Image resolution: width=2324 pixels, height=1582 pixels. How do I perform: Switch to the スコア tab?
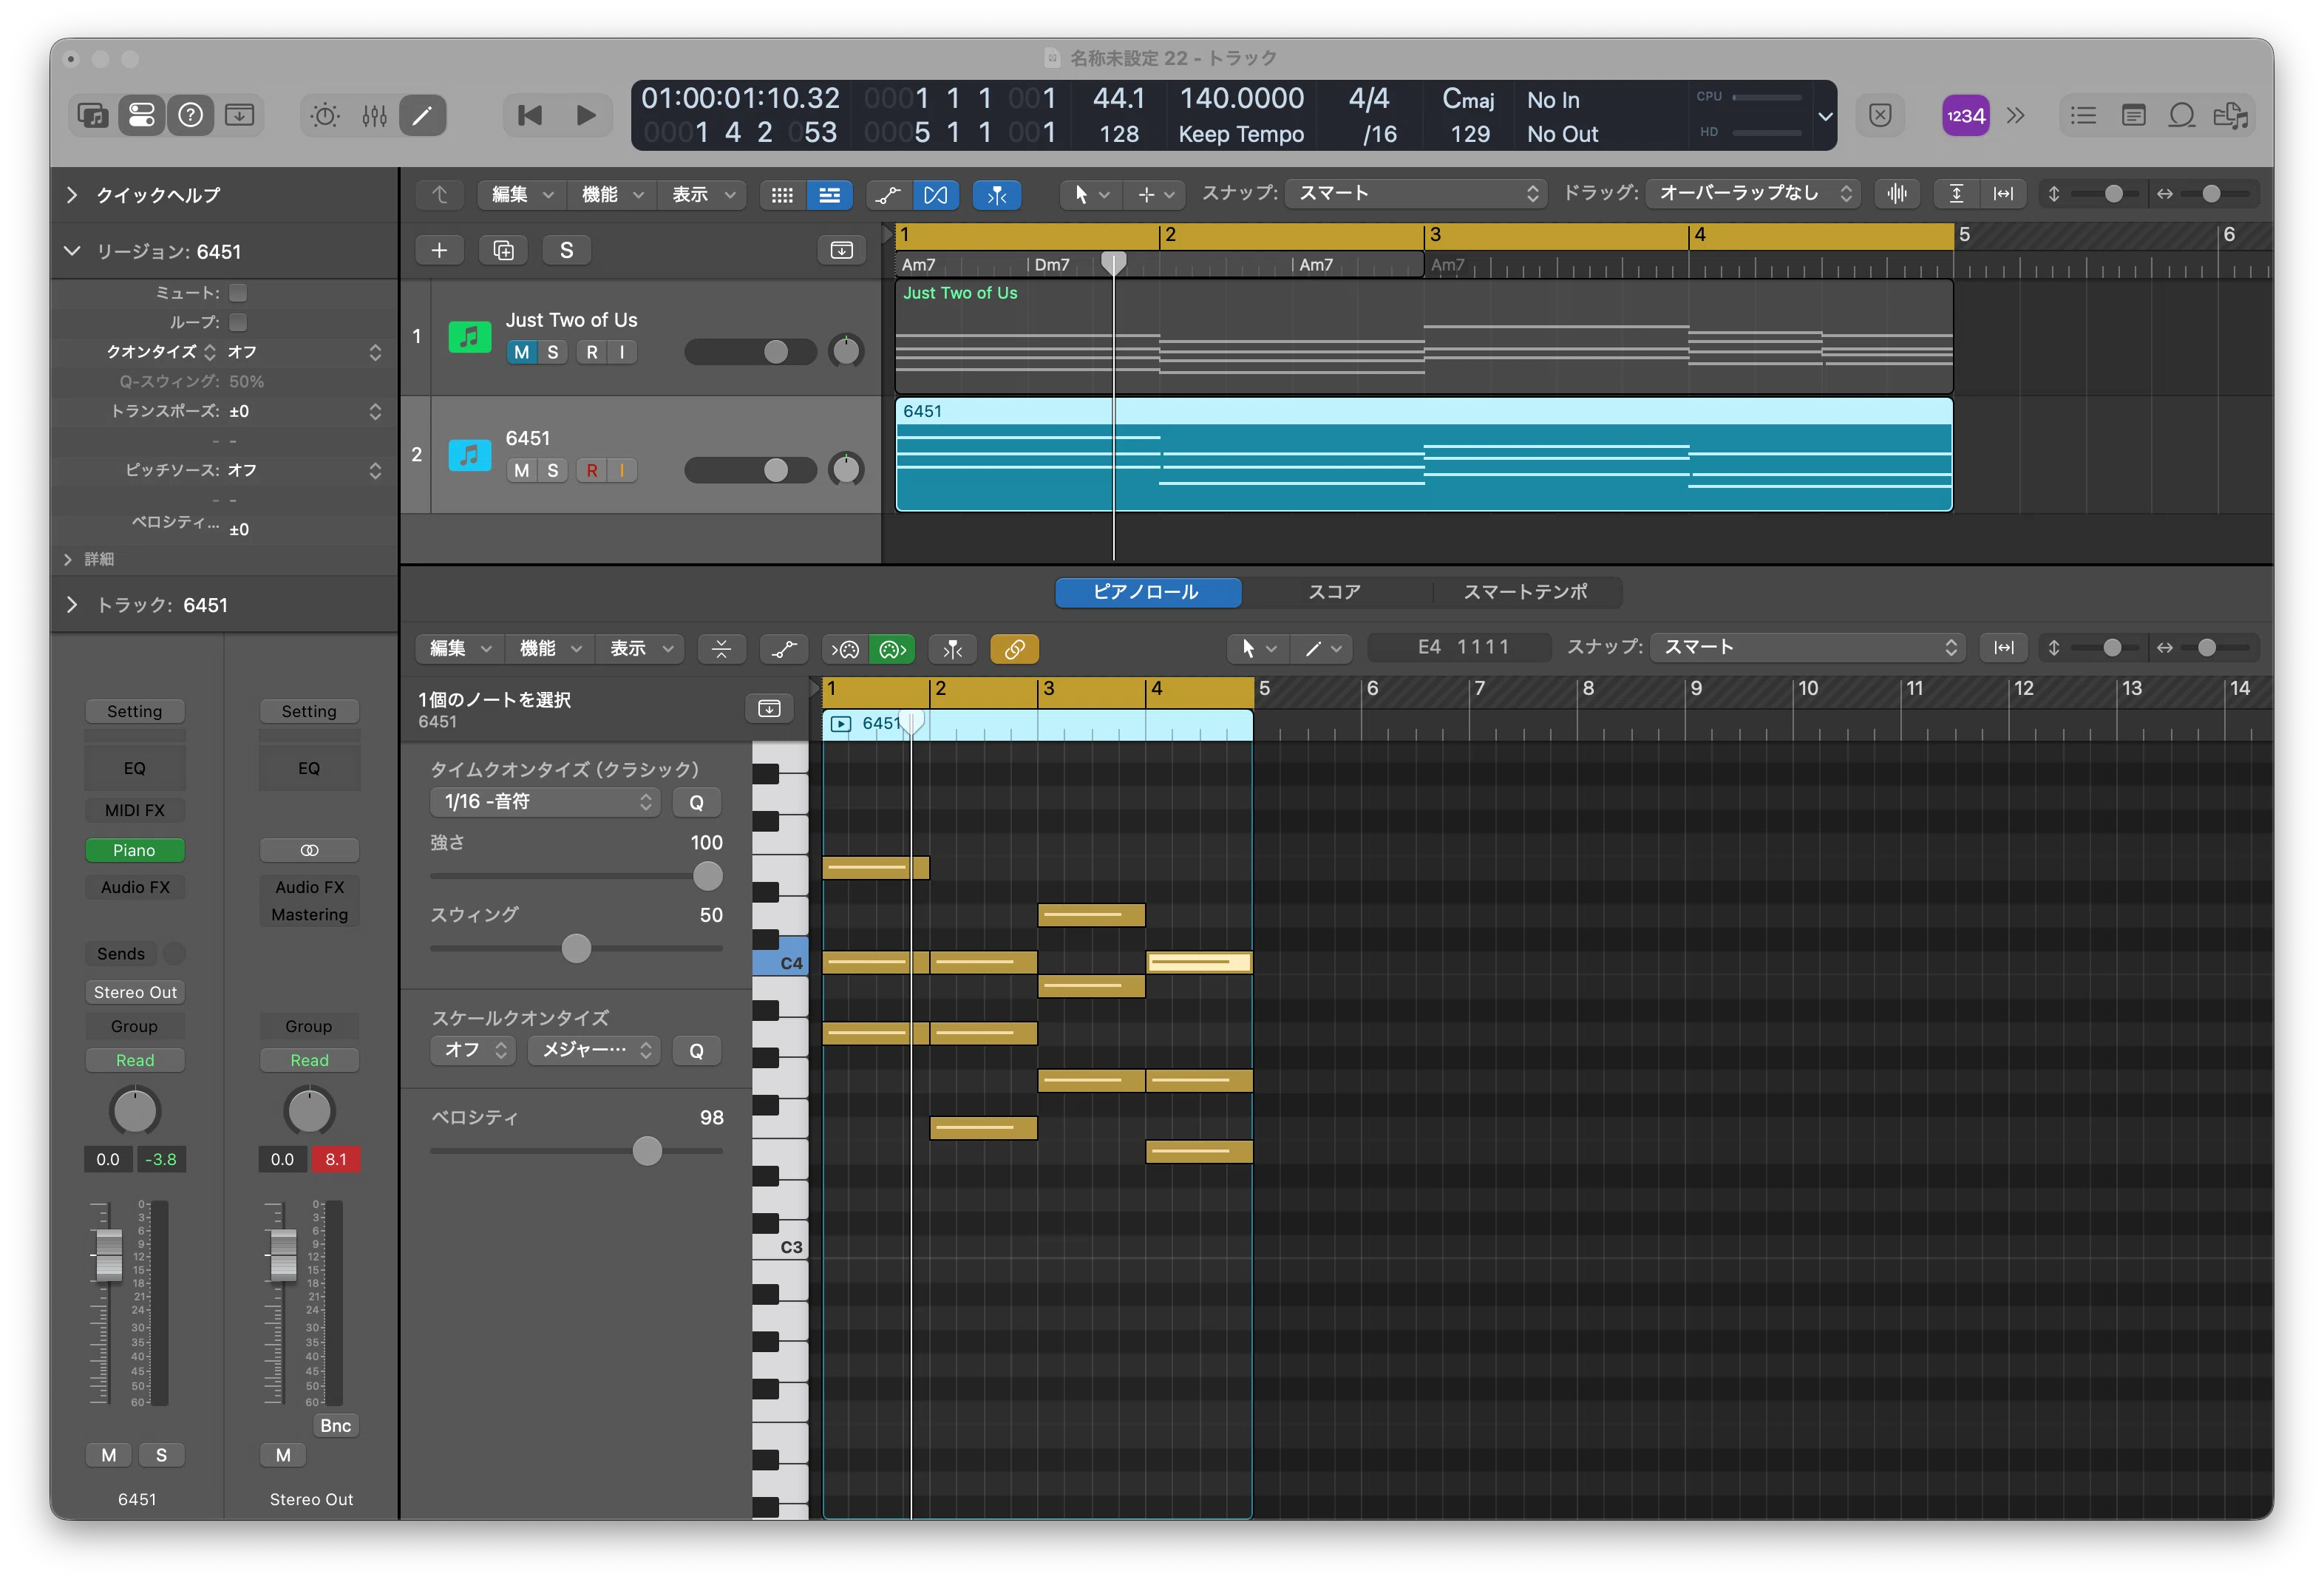pyautogui.click(x=1335, y=592)
